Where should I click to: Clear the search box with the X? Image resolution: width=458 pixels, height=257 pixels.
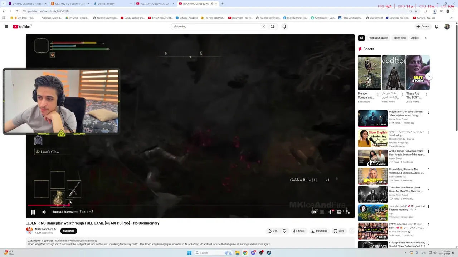point(264,26)
